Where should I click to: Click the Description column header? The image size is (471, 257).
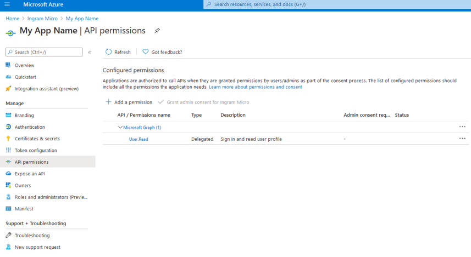233,115
